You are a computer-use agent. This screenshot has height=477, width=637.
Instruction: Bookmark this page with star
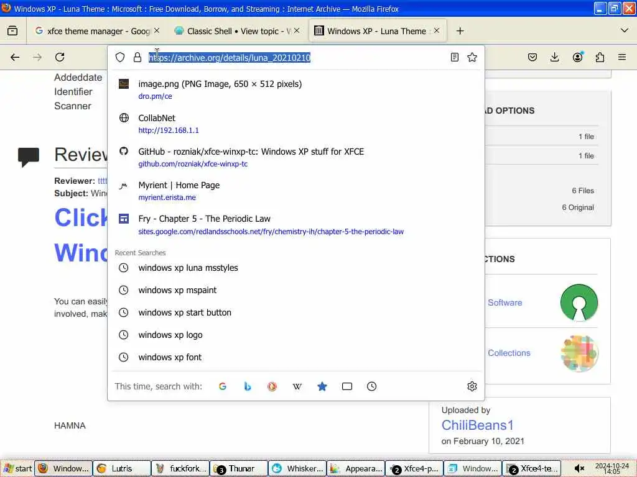[x=472, y=57]
